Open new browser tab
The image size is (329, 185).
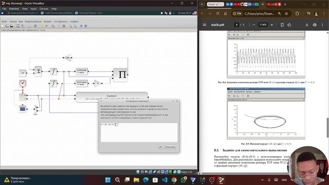click(285, 4)
